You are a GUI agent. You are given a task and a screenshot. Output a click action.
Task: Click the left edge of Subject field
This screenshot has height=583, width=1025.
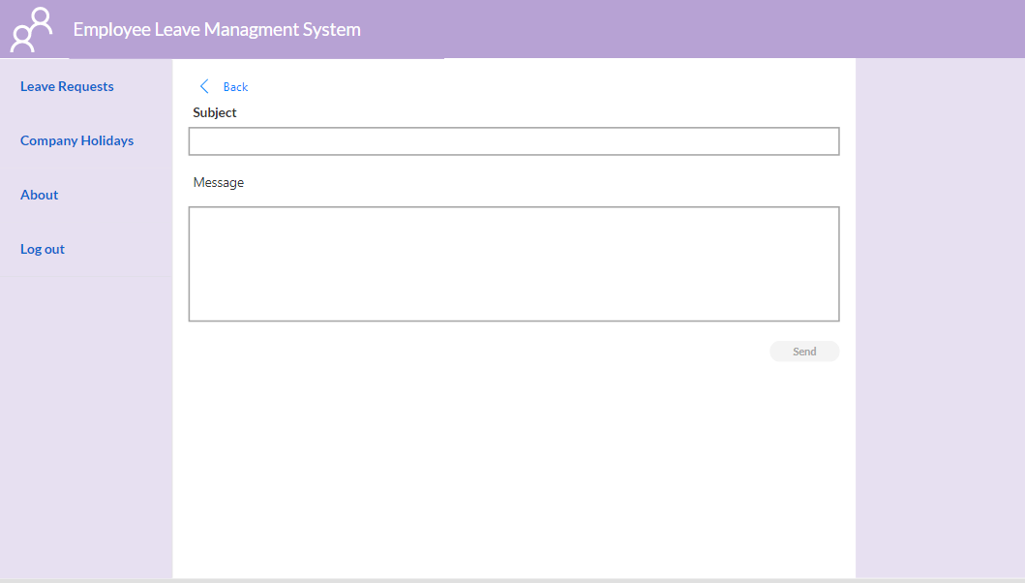196,141
